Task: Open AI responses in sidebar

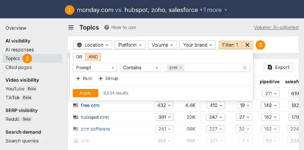Action: coord(20,50)
